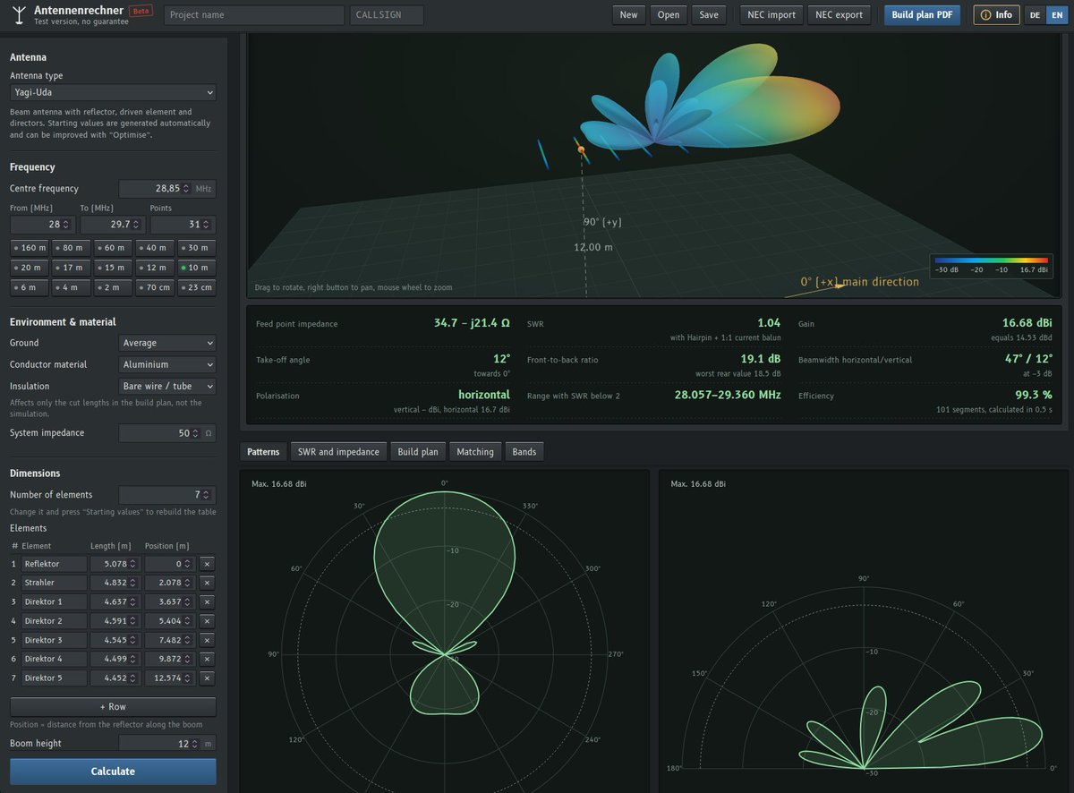
Task: Click the From [MHz] field
Action: [x=41, y=225]
